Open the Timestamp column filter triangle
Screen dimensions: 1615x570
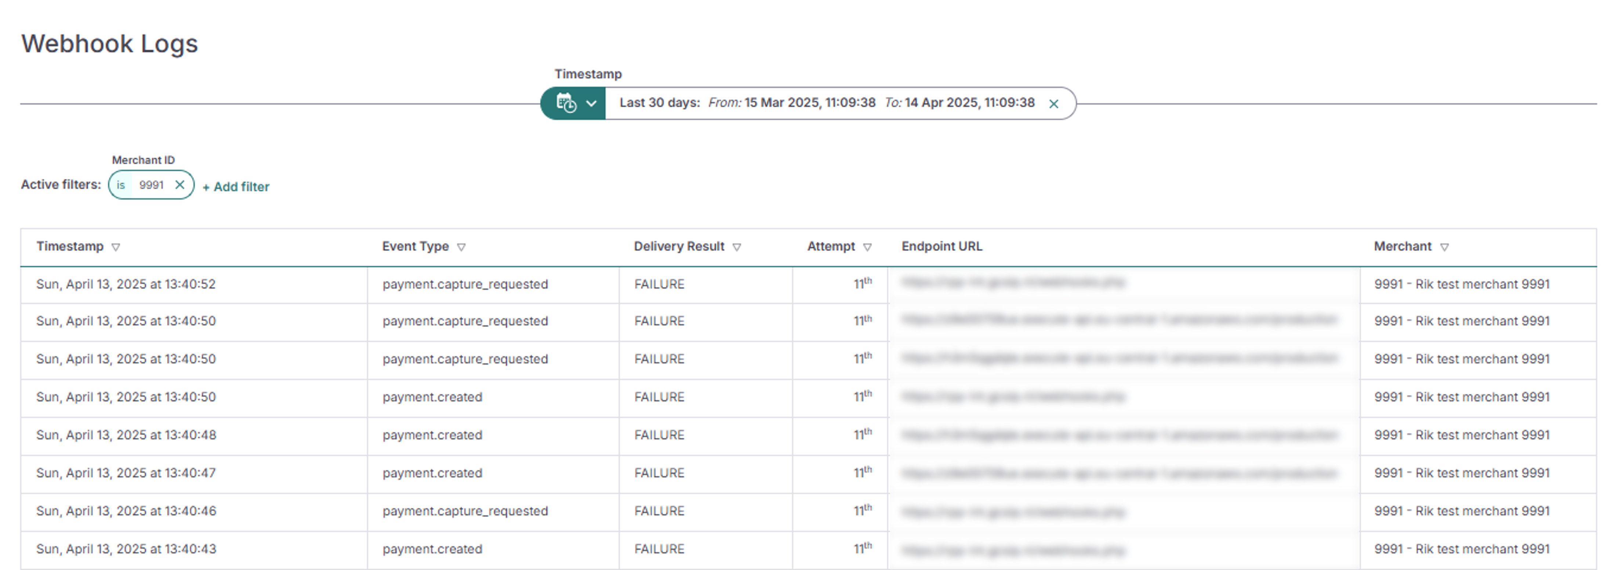[x=116, y=247]
